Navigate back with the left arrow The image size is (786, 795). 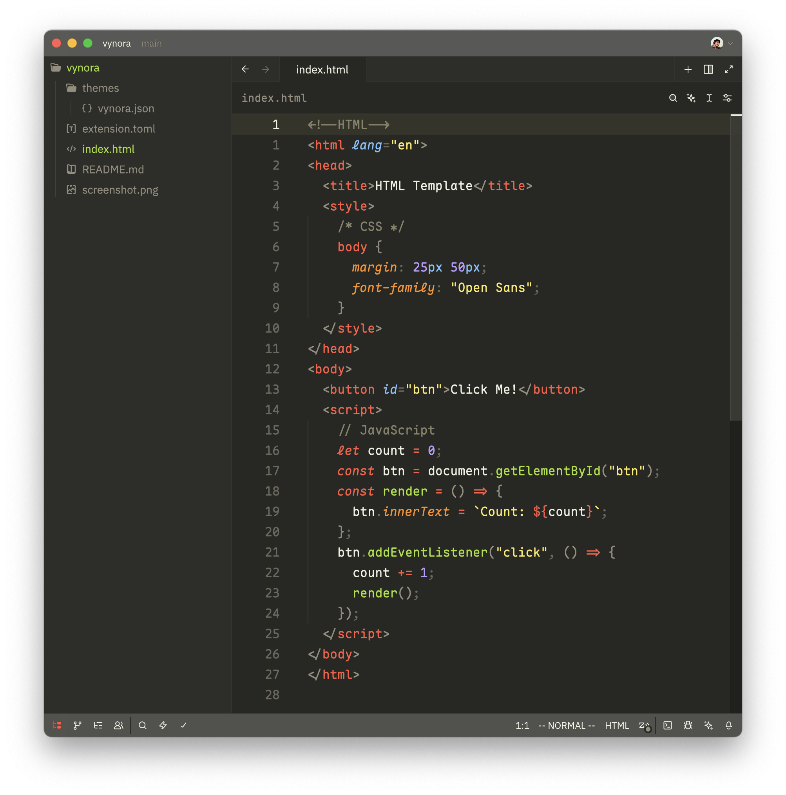245,69
